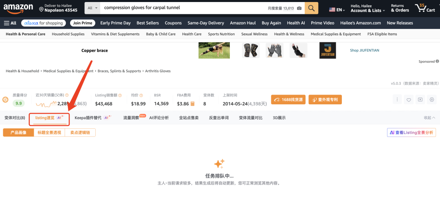
Task: Open the three-dot more options icon
Action: pos(397,100)
